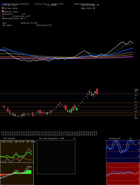
Task: Open the blue Stochastics chart panel
Action: 123,151
